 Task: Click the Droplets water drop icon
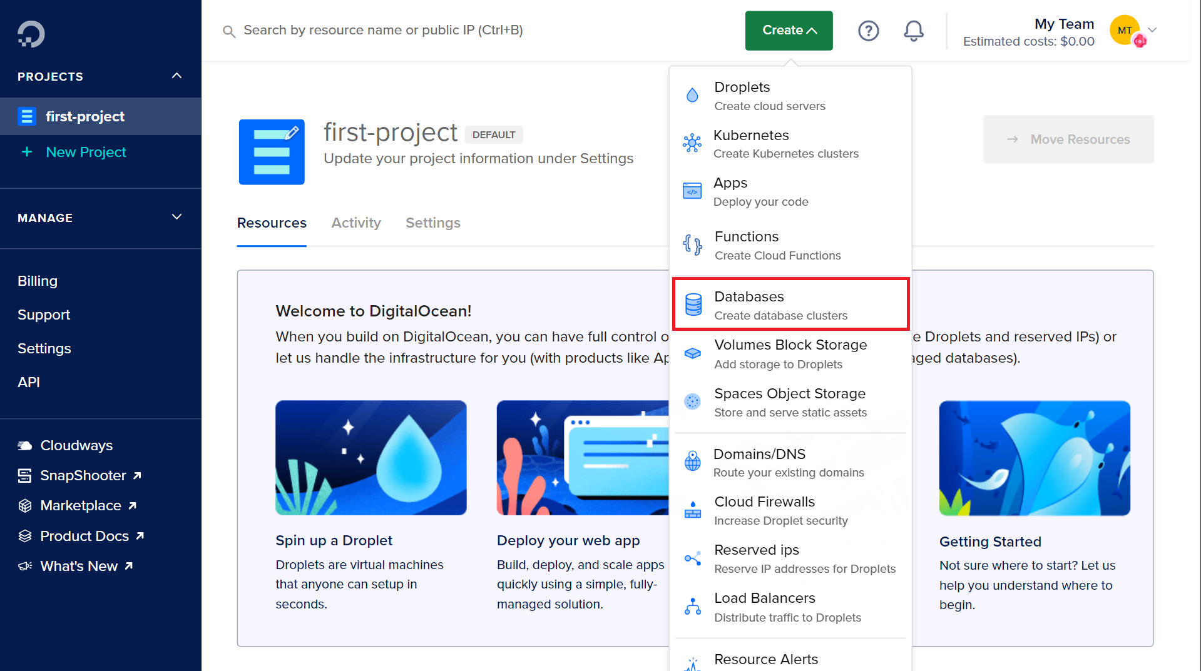[x=692, y=96]
